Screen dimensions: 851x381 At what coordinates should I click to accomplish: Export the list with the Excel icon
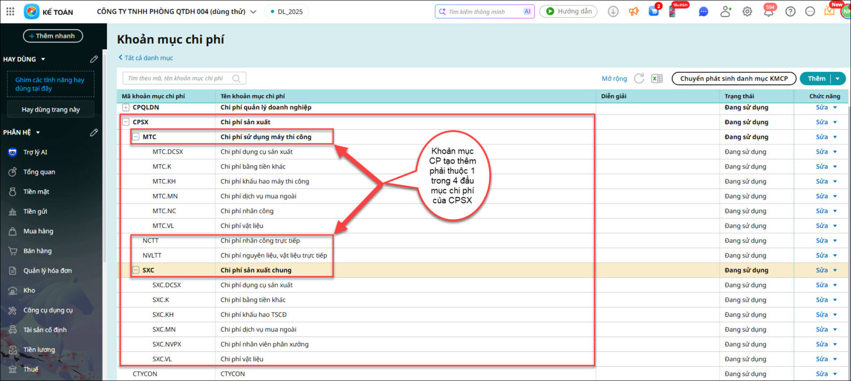657,79
